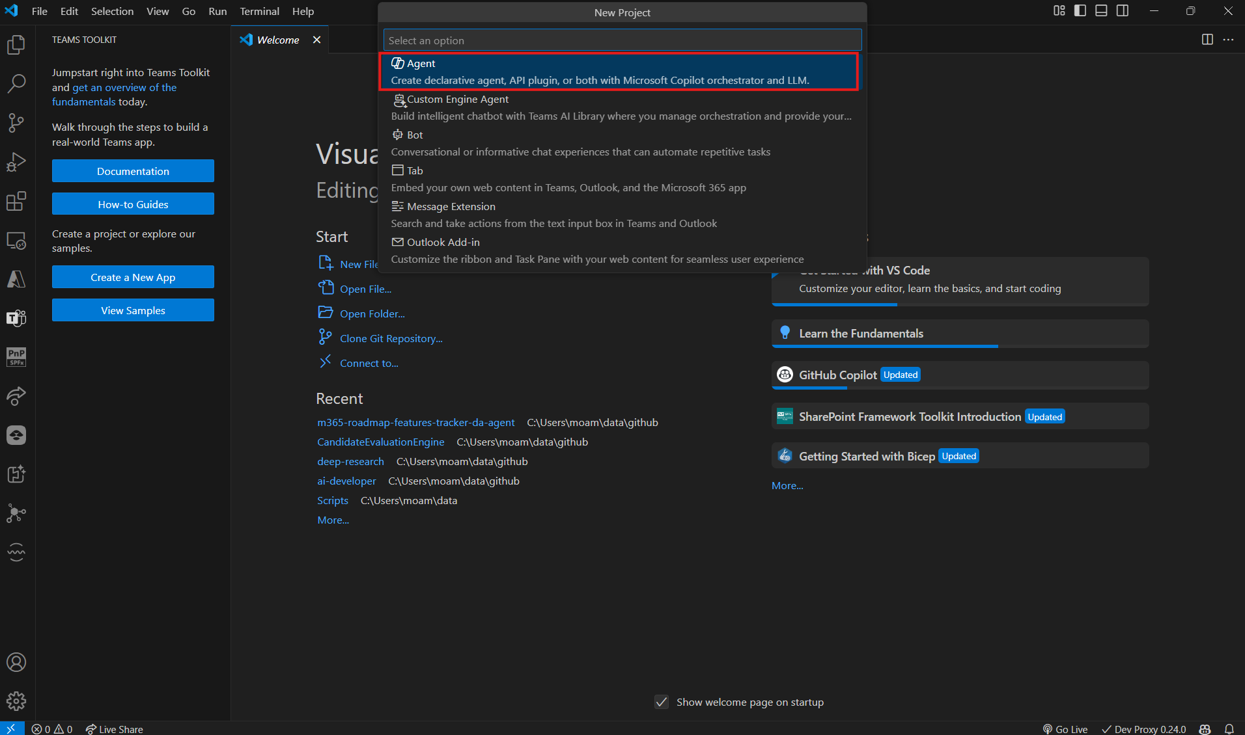Click Go Live in status bar
Screen dimensions: 1245x735
tap(1065, 729)
